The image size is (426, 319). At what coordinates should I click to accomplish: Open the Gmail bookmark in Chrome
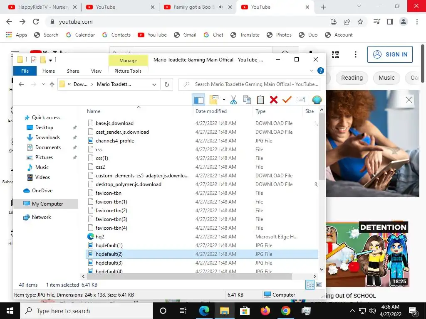[185, 35]
